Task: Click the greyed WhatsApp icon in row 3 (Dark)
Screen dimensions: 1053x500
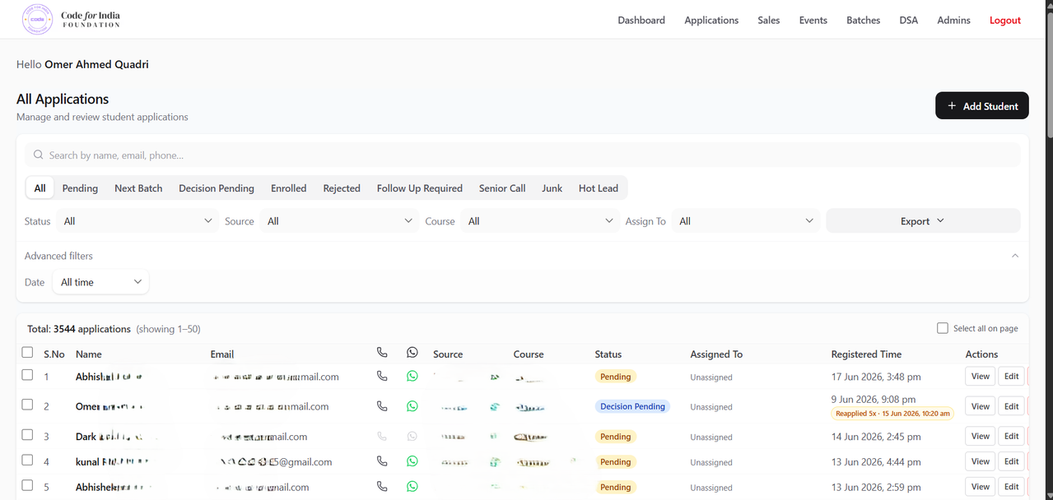Action: [x=412, y=436]
